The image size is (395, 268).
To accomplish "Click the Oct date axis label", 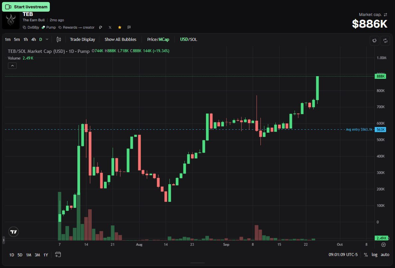I will 340,244.
